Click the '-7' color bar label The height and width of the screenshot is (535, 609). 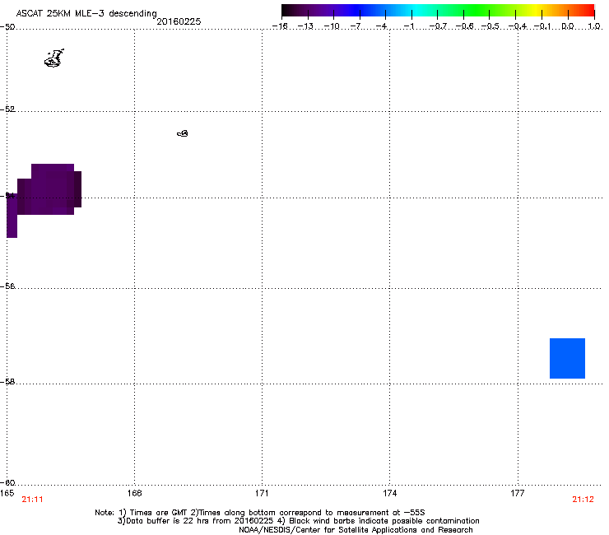356,26
